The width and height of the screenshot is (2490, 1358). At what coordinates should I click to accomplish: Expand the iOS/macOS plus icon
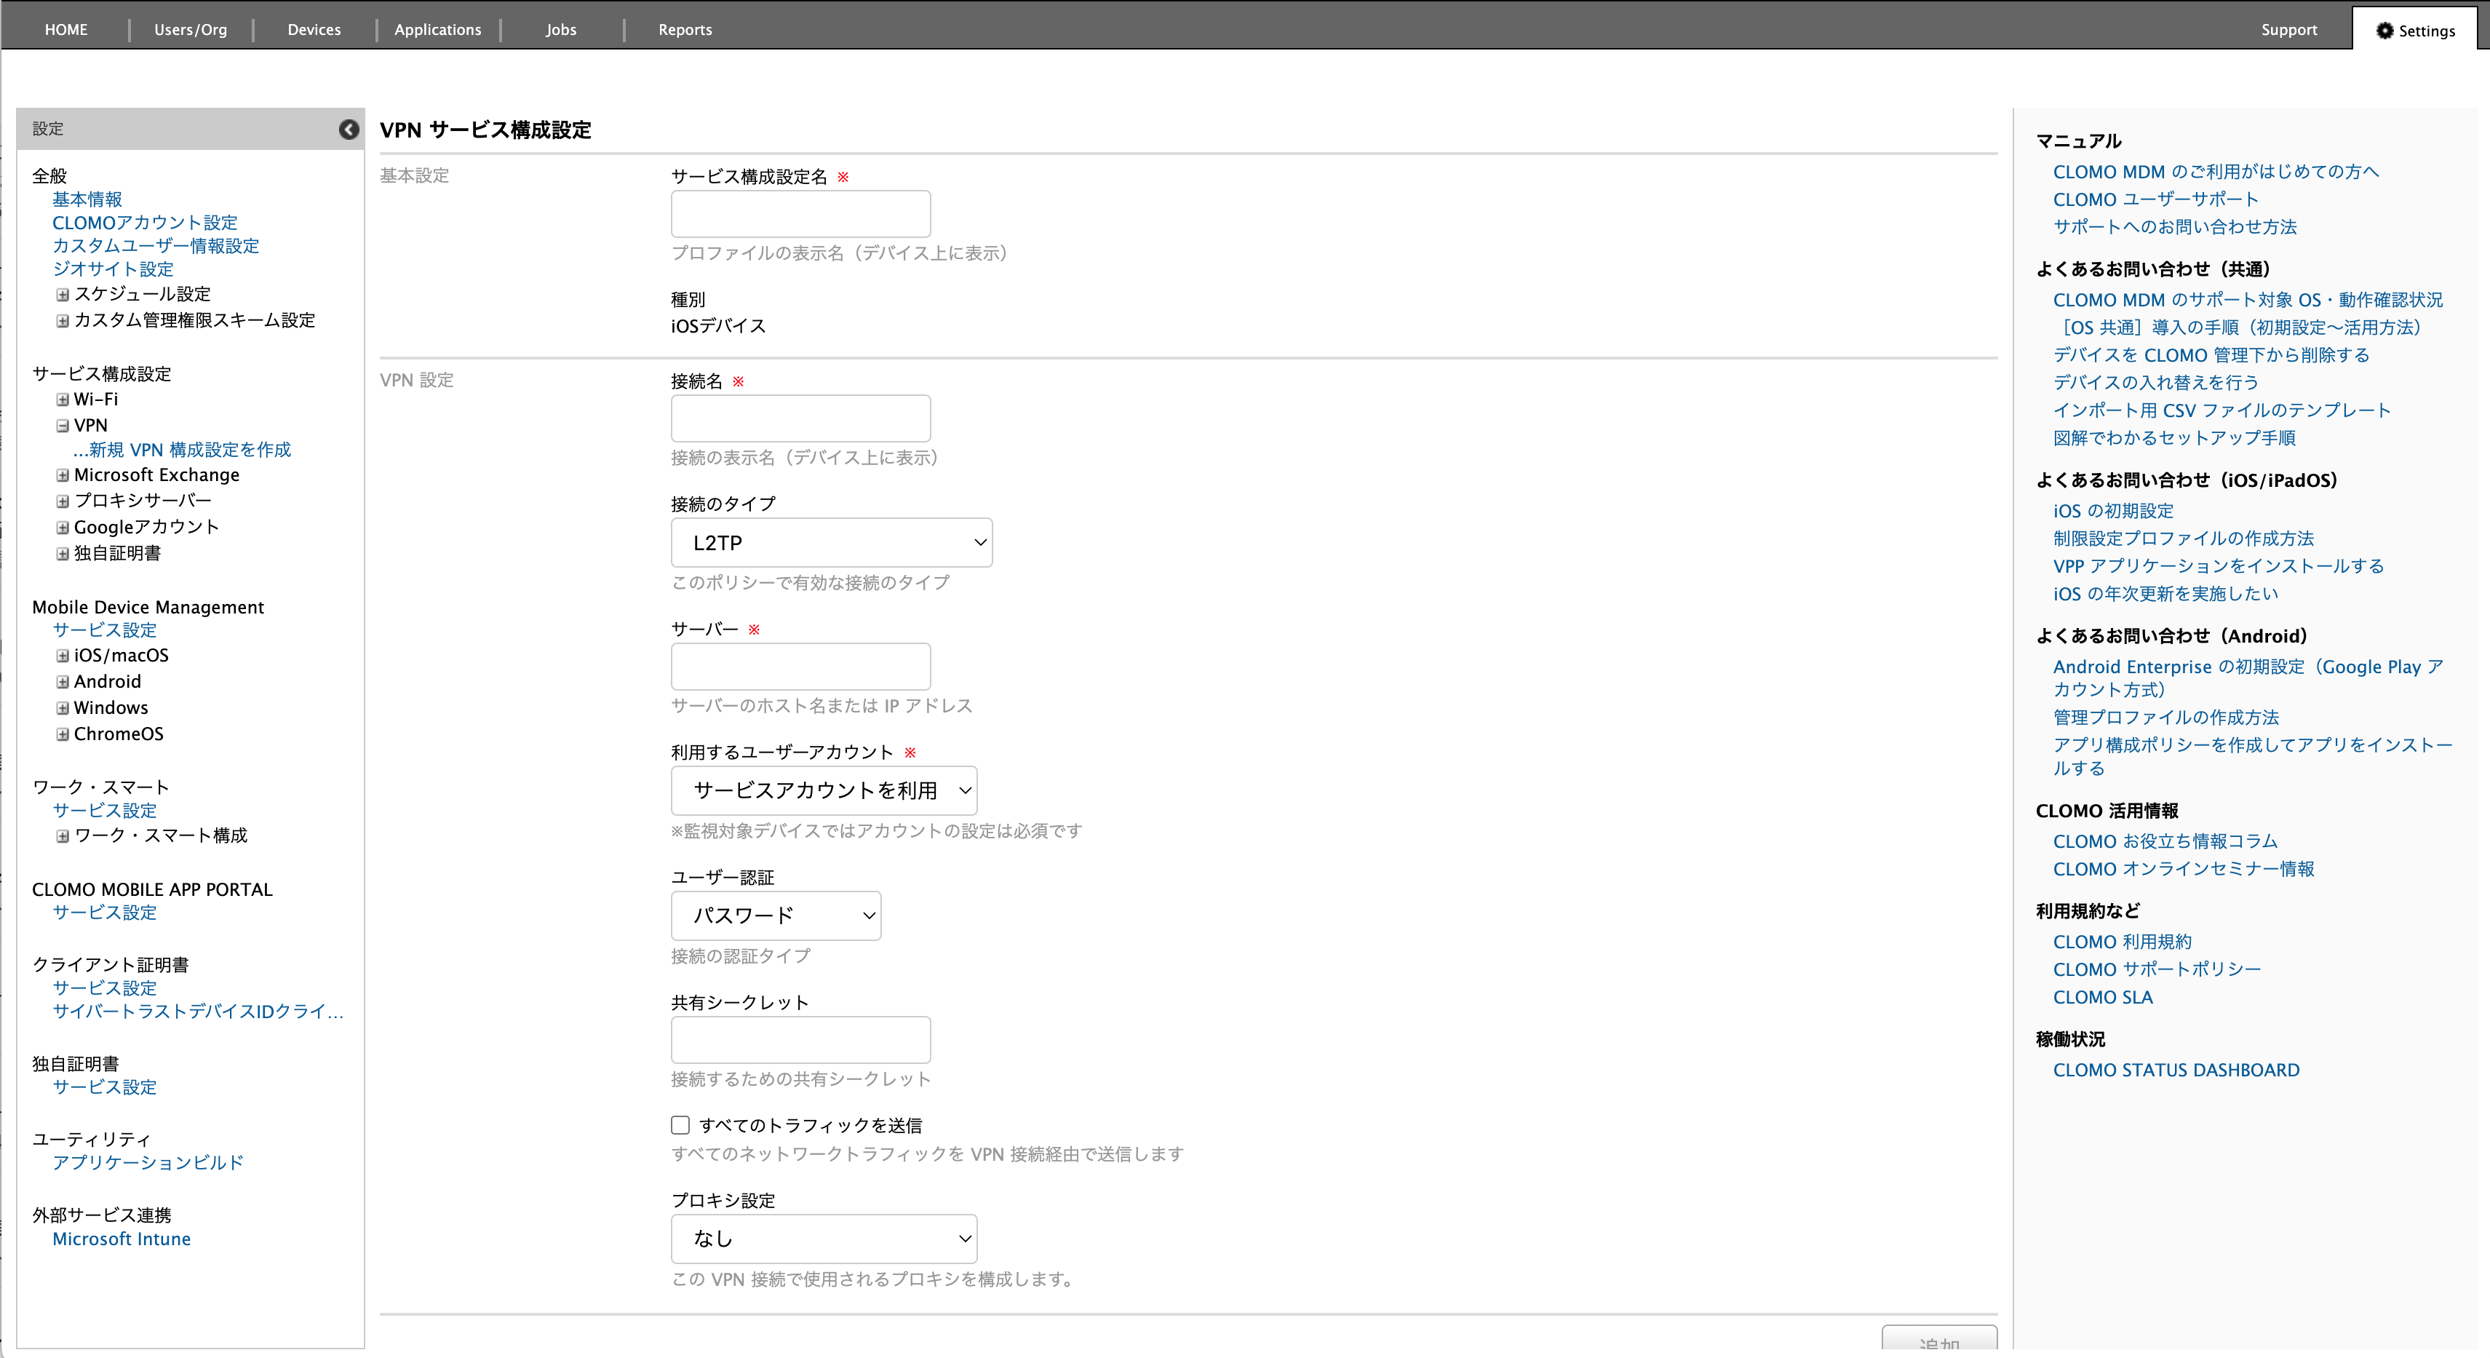[63, 655]
